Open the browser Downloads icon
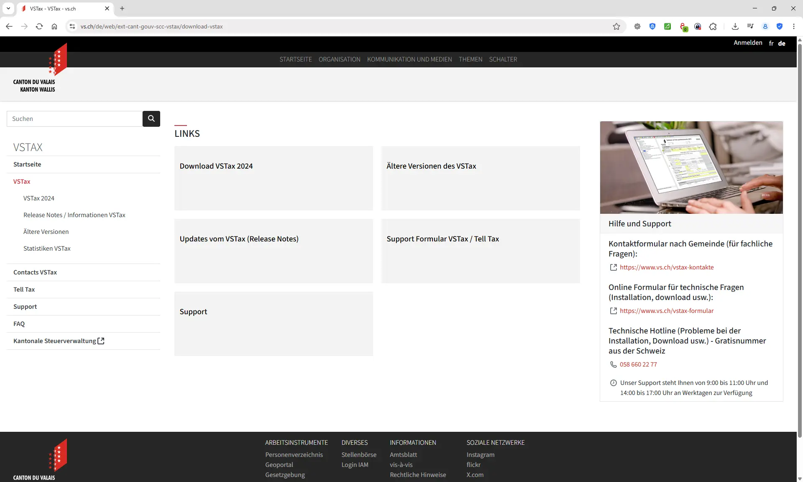Image resolution: width=803 pixels, height=482 pixels. pos(735,26)
